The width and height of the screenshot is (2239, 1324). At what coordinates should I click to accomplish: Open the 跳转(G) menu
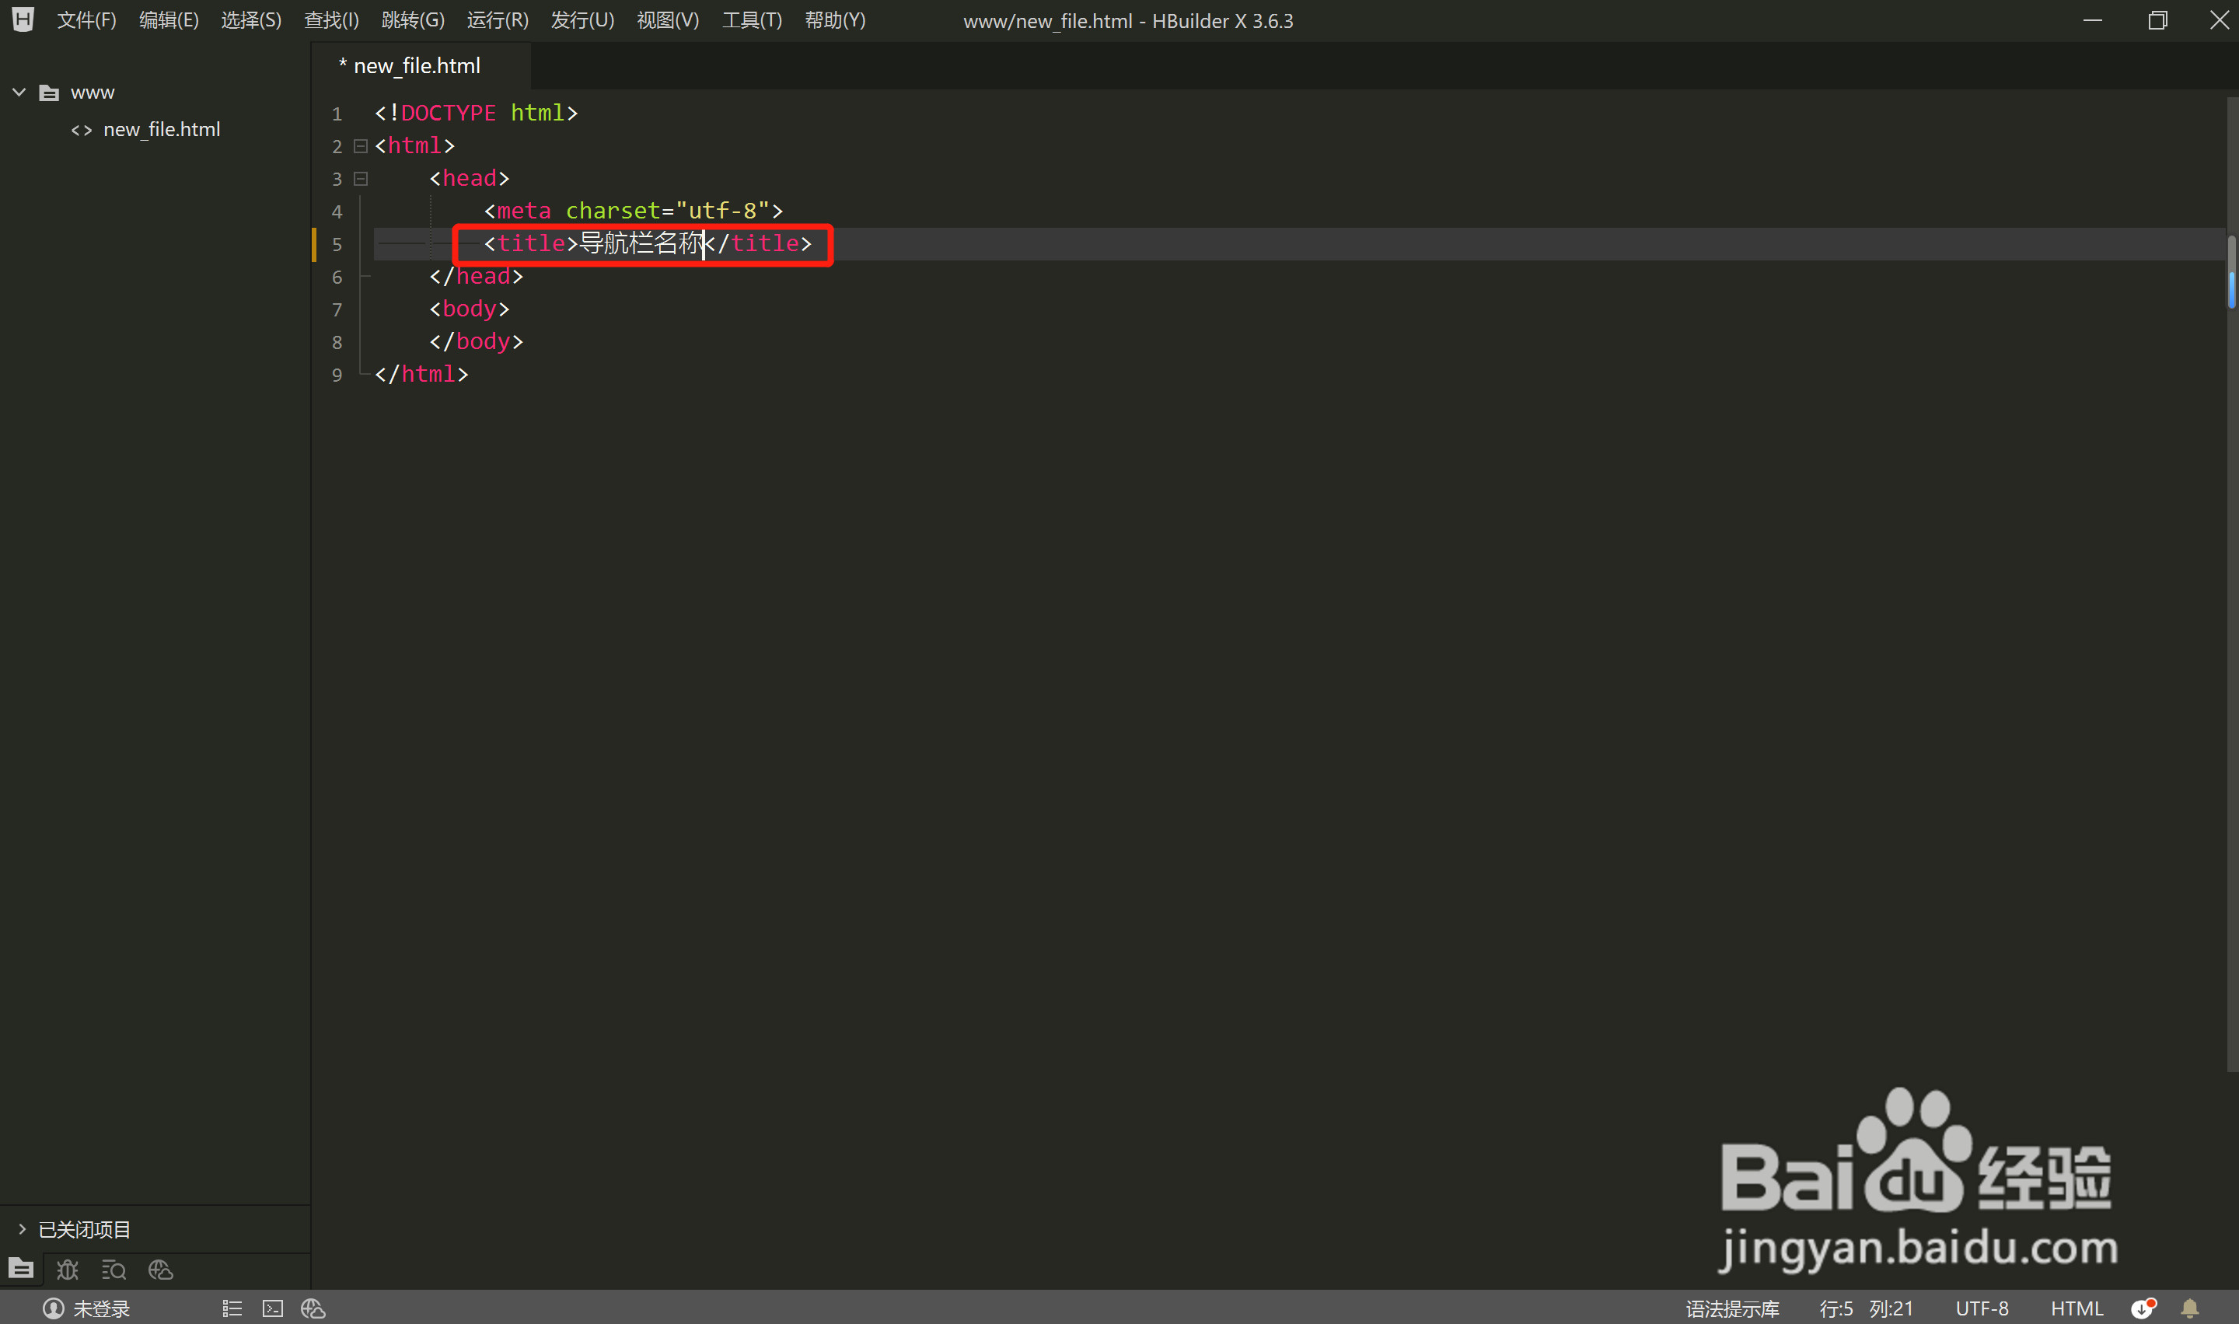[412, 19]
